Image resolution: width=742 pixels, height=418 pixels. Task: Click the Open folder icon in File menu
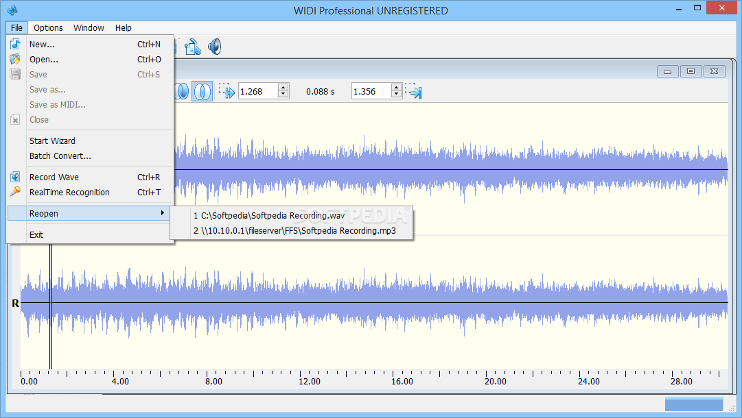click(x=15, y=59)
